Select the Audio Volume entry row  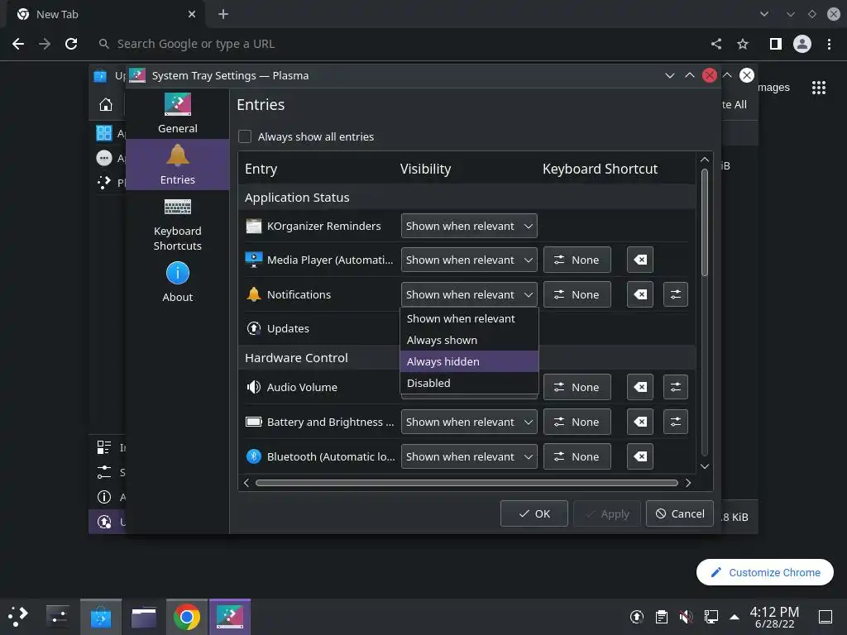coord(321,387)
